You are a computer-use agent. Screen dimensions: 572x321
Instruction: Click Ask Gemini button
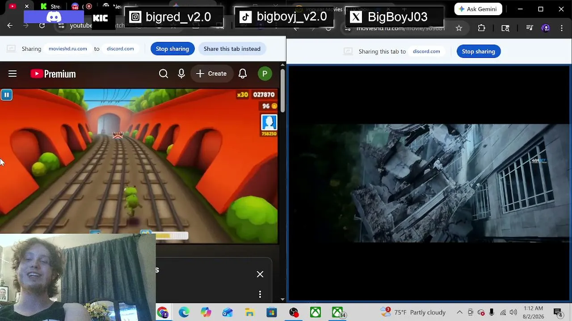click(x=478, y=9)
